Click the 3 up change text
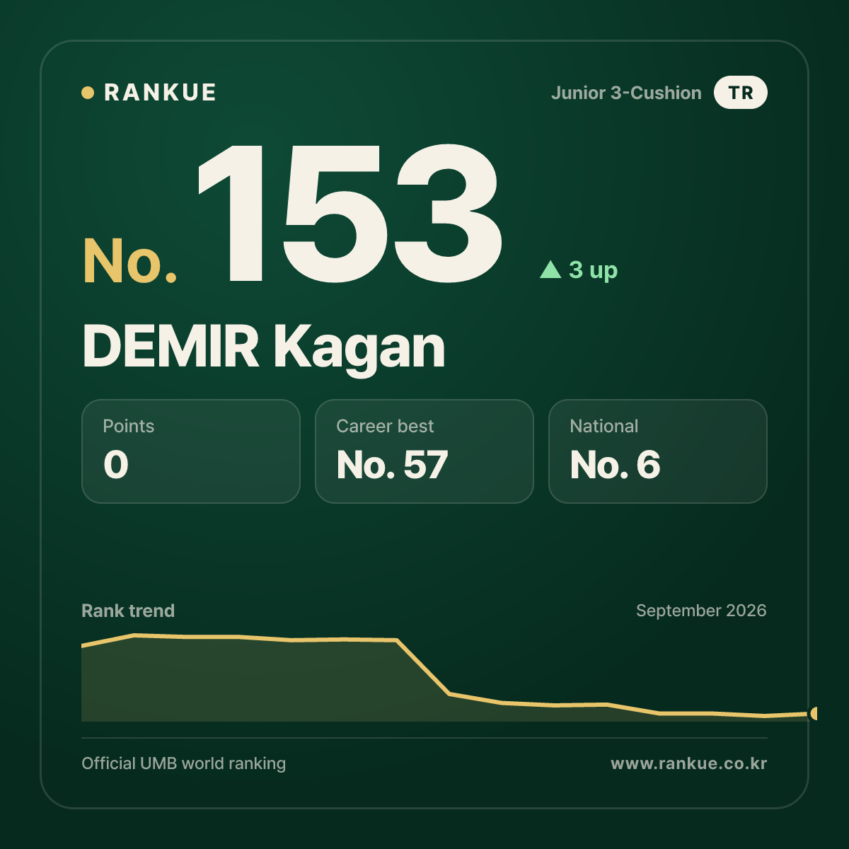849x849 pixels. pyautogui.click(x=593, y=270)
